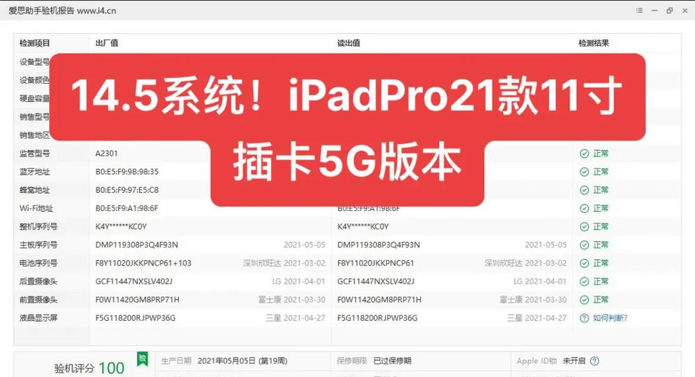Open the 如何判断? link for 液晶显示屏
This screenshot has width=695, height=377.
610,318
